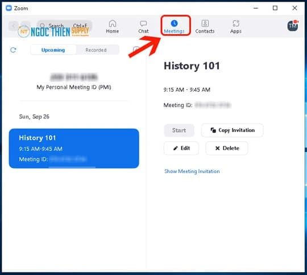The height and width of the screenshot is (275, 307).
Task: Click the Sun, Sep 26 date header
Action: pyautogui.click(x=34, y=117)
